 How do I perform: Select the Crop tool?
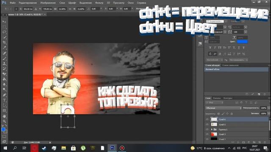coord(4,42)
